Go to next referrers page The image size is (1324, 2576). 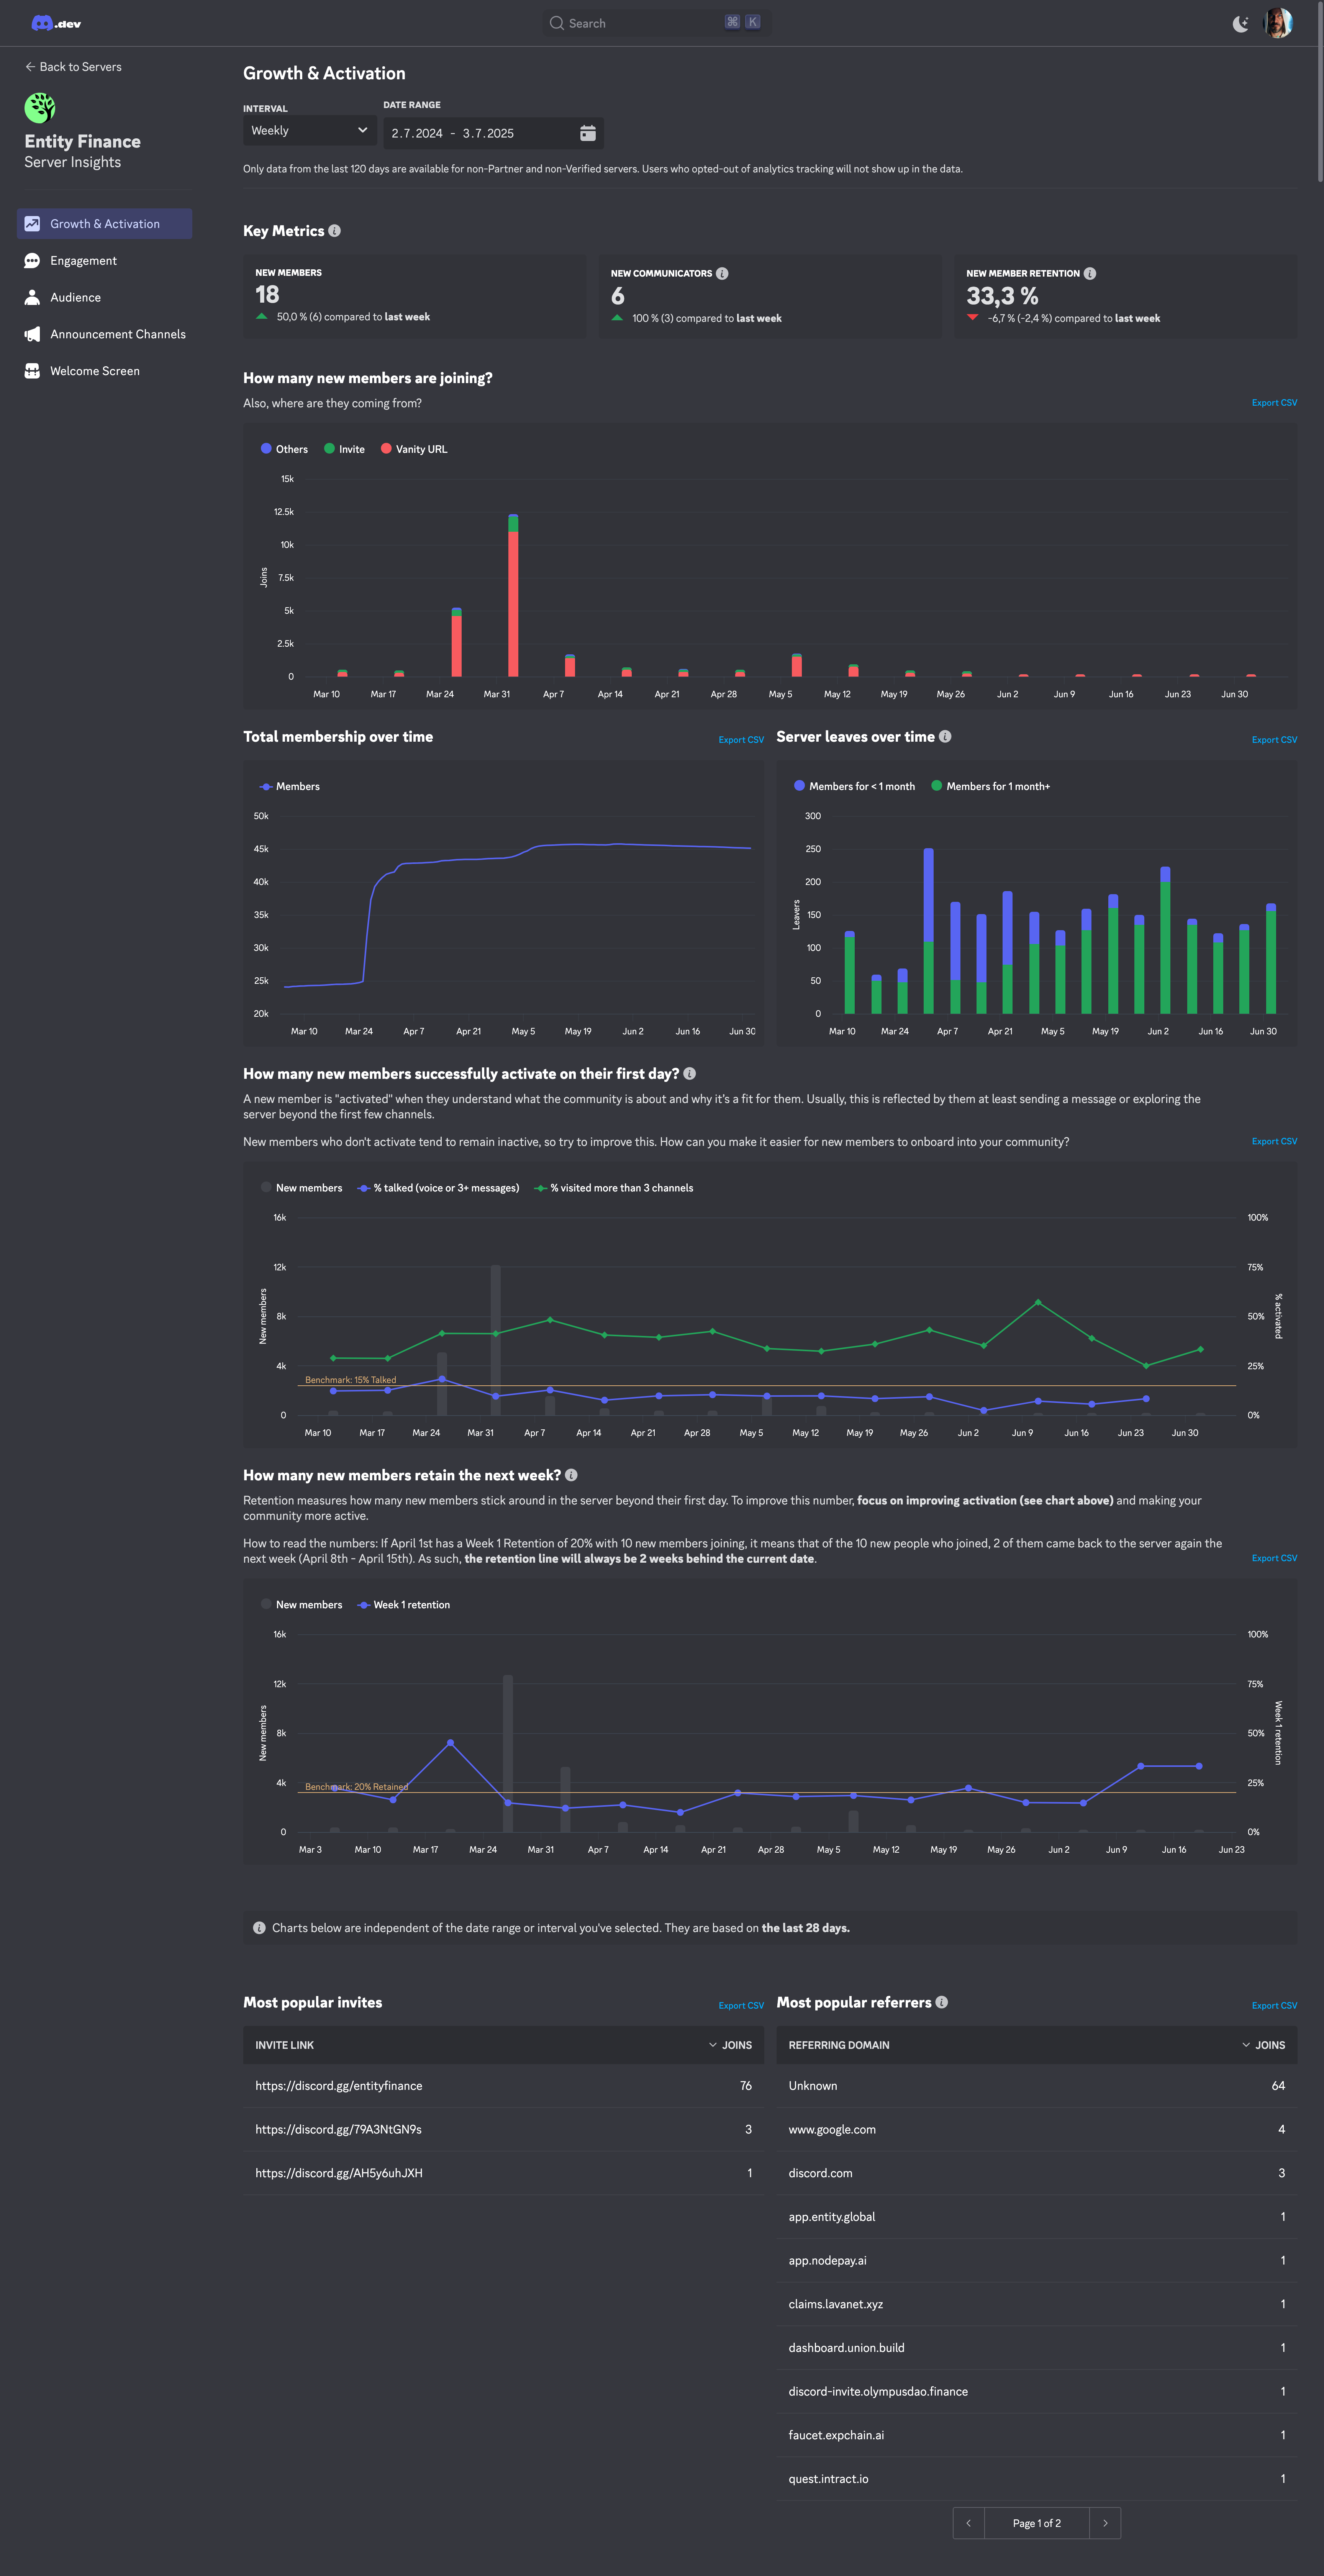pos(1105,2523)
